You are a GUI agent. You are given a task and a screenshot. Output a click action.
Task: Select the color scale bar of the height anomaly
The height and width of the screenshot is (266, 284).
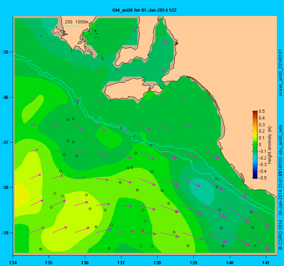(255, 145)
